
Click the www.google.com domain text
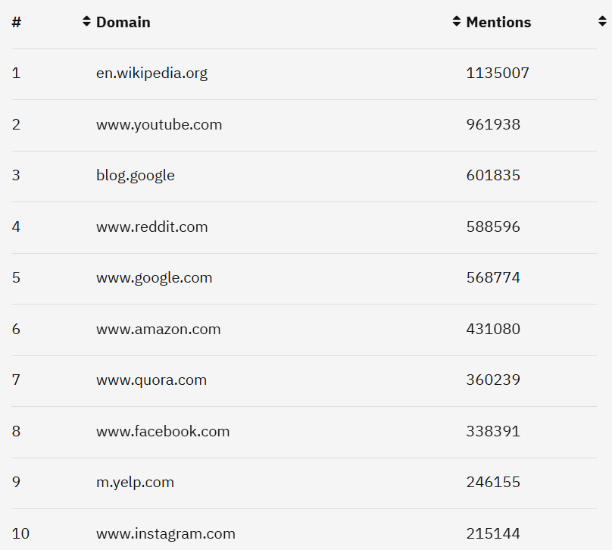click(x=154, y=278)
